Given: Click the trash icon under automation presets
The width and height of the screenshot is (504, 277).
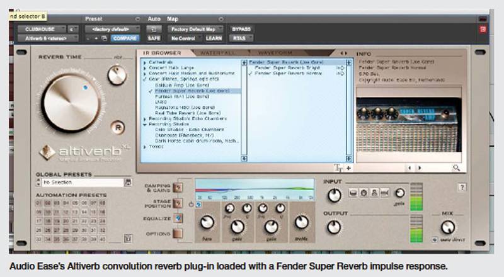Looking at the screenshot, I should click(x=129, y=238).
